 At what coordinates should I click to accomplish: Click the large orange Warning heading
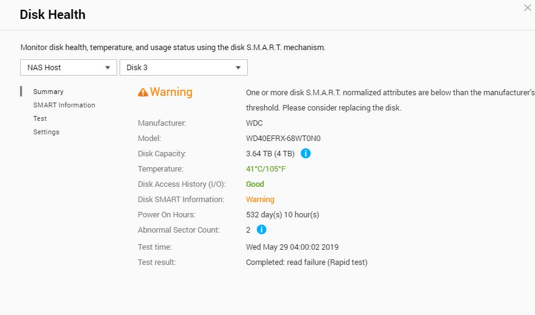pyautogui.click(x=171, y=92)
